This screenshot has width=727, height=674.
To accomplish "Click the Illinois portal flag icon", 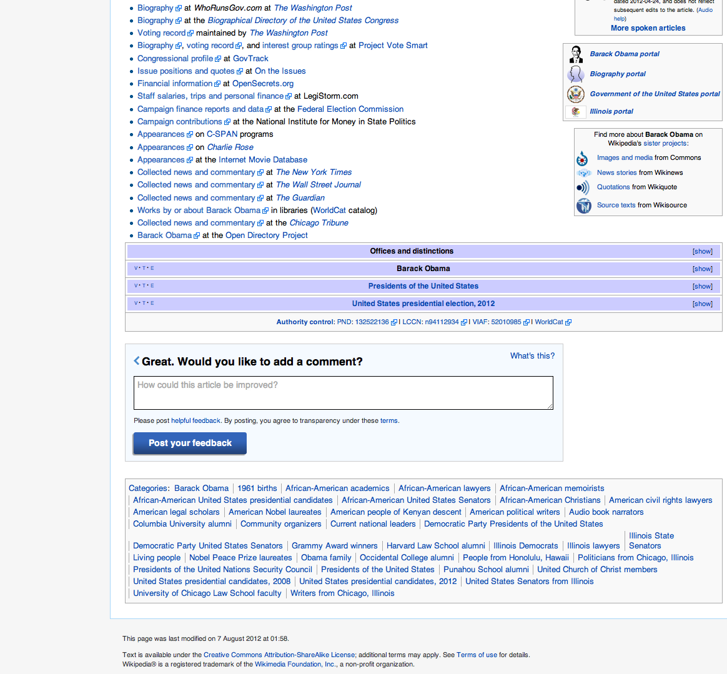I will [576, 112].
